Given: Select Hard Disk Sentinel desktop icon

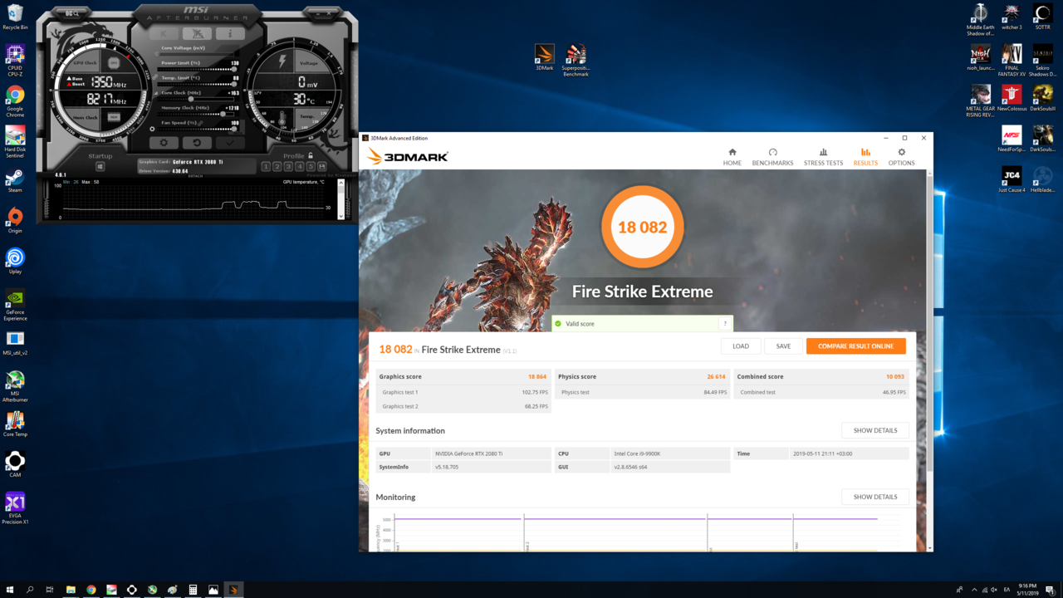Looking at the screenshot, I should (x=15, y=141).
